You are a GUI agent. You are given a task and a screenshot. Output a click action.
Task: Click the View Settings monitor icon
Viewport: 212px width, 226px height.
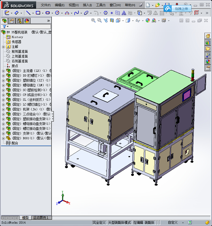click(164, 20)
